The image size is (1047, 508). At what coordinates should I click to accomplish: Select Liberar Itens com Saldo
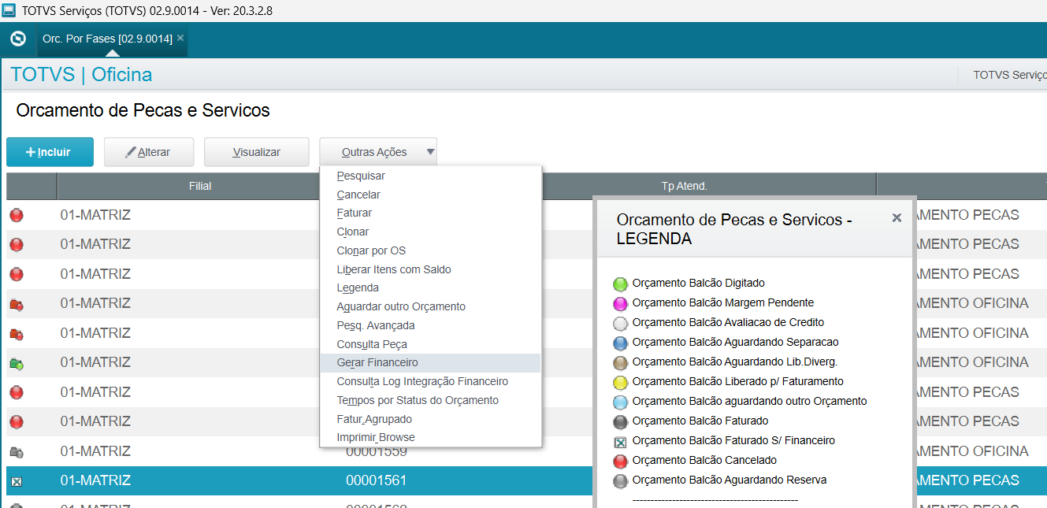[x=430, y=269]
